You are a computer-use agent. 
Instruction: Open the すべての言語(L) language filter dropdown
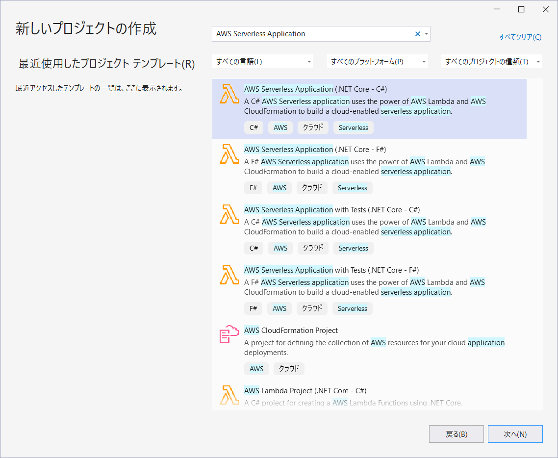[x=263, y=62]
